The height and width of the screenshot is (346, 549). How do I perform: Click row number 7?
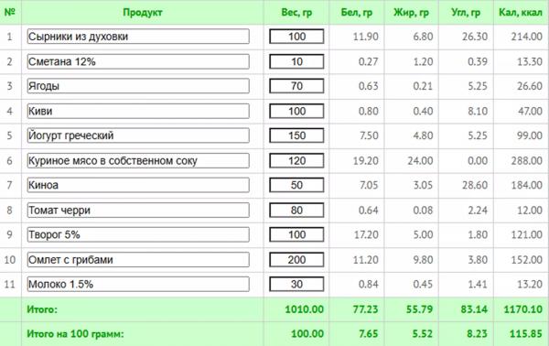[x=10, y=185]
